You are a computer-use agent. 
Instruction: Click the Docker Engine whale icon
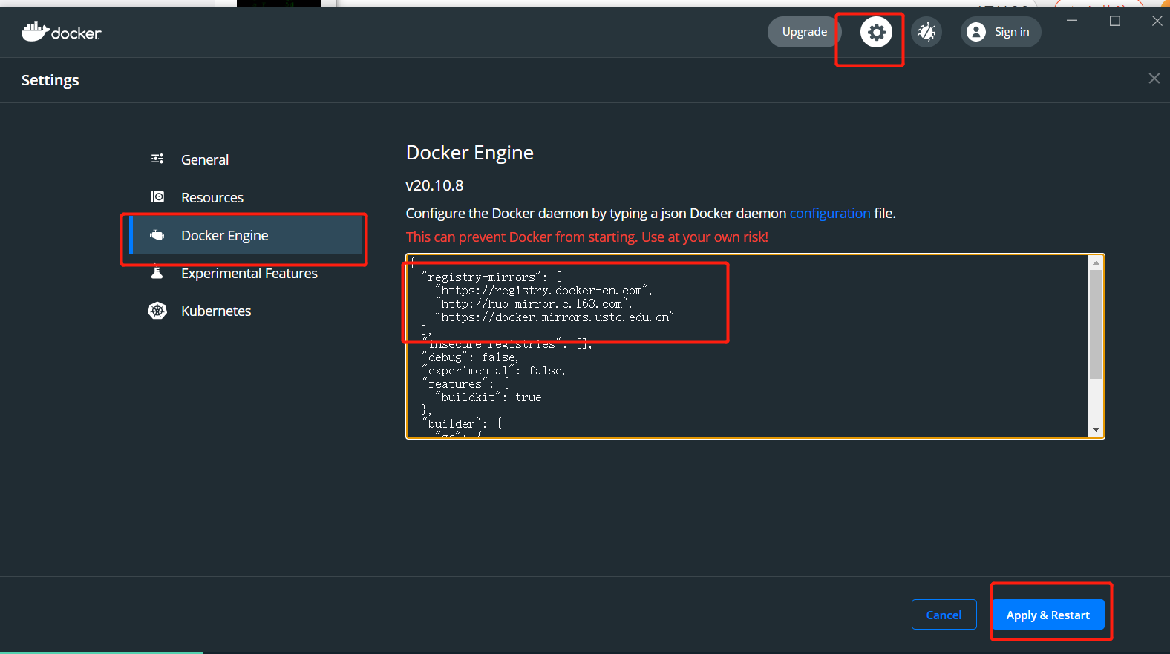coord(157,235)
